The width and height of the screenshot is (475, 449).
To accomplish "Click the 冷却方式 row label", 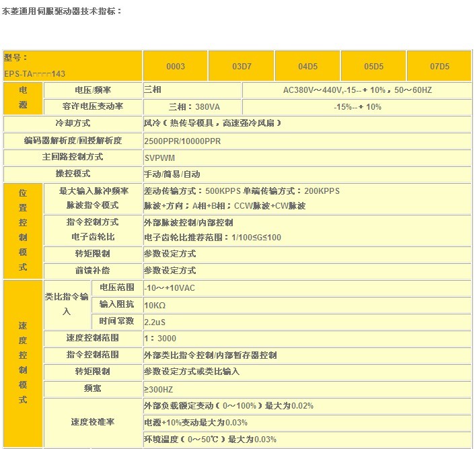I will click(x=73, y=123).
